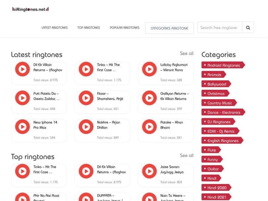Viewport: 268px width, 201px height.
Task: Browse the Bollywood category tag
Action: [217, 84]
